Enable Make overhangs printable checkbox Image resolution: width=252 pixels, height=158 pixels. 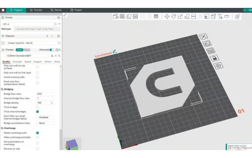(x=37, y=137)
